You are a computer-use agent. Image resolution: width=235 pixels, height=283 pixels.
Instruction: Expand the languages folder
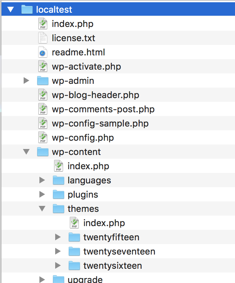pos(42,180)
